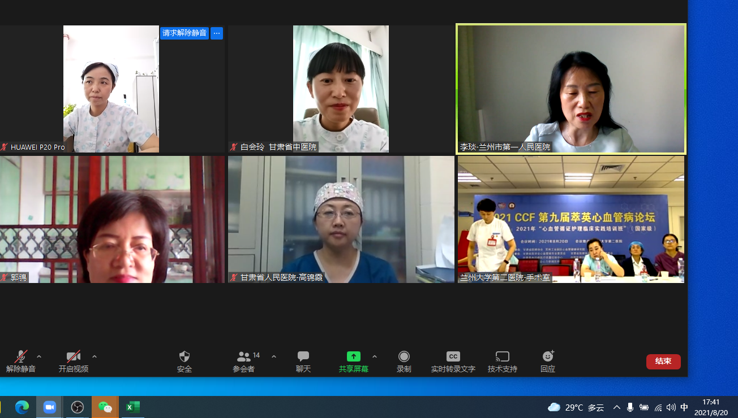The width and height of the screenshot is (738, 418).
Task: Open the more options (···) menu on video tile
Action: click(x=217, y=33)
